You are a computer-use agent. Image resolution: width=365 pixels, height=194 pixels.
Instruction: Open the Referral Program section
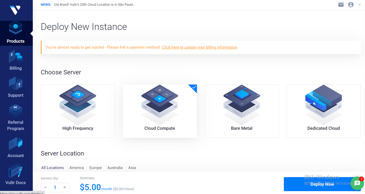point(16,118)
